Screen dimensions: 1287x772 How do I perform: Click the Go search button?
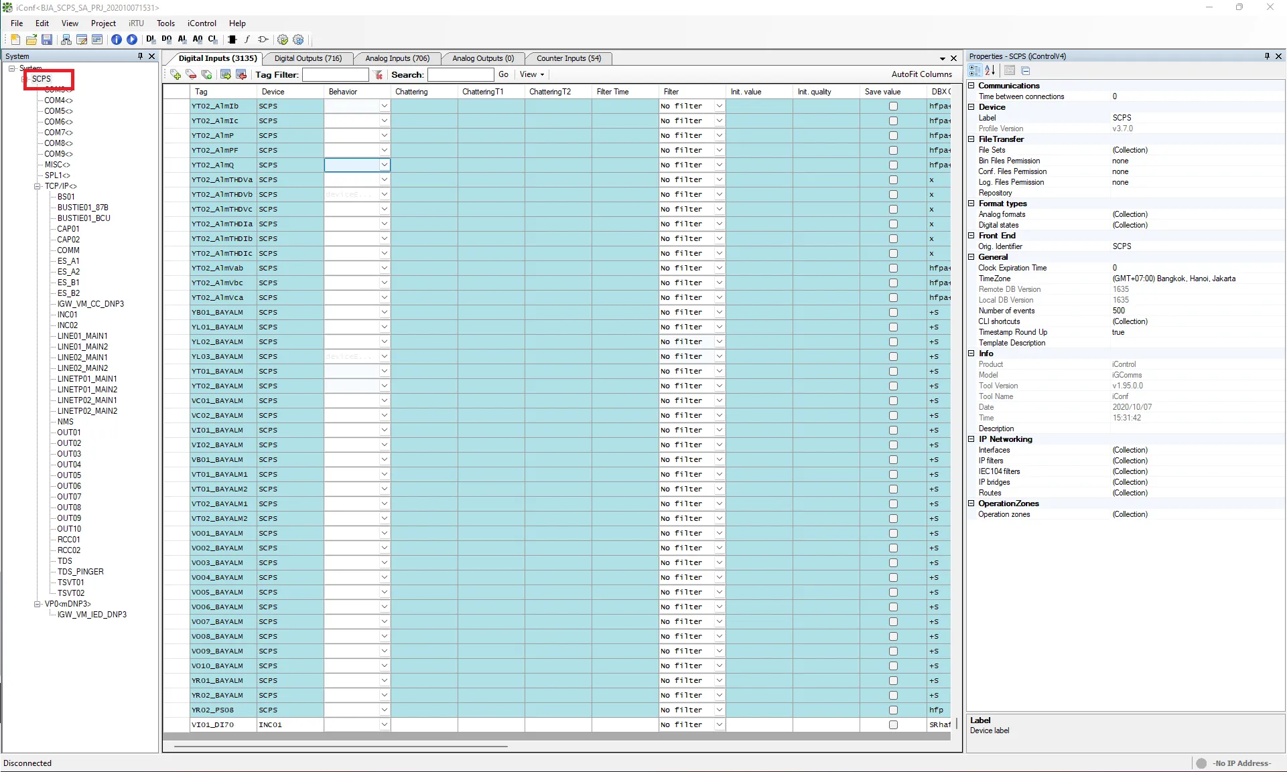[503, 74]
